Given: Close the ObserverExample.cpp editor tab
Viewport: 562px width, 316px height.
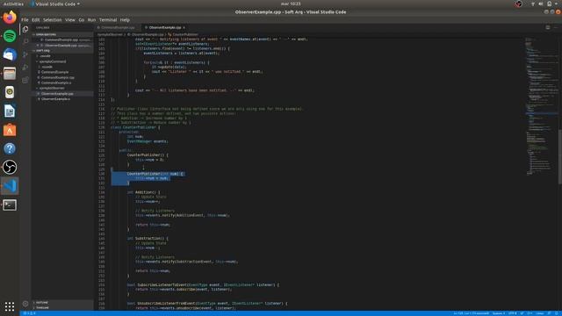Looking at the screenshot, I should 184,27.
